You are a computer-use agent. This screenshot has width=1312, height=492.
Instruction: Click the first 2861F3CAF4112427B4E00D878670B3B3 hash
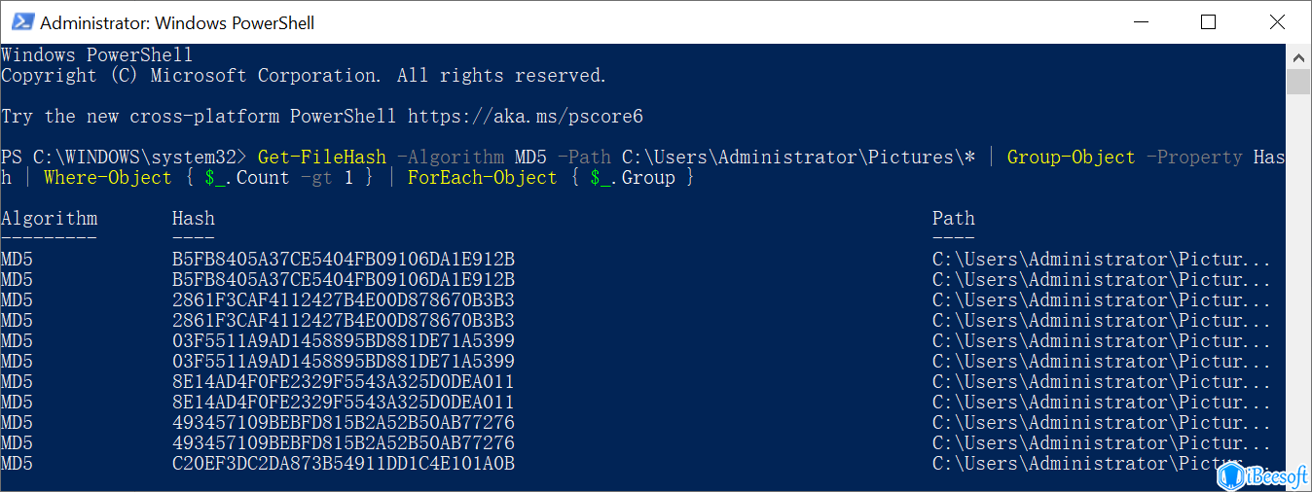click(x=344, y=300)
